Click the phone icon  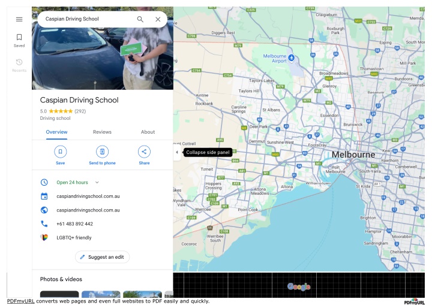click(x=44, y=224)
